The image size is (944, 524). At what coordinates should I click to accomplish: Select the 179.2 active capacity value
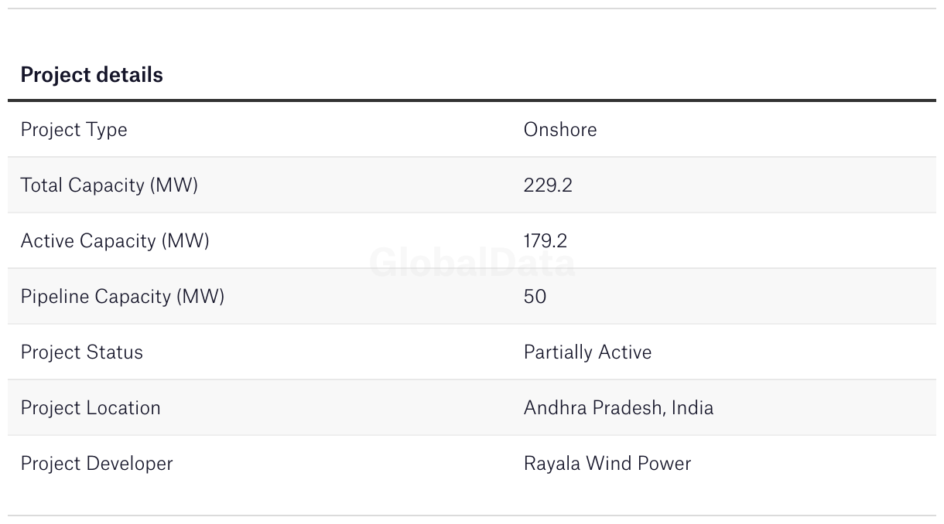tap(545, 241)
